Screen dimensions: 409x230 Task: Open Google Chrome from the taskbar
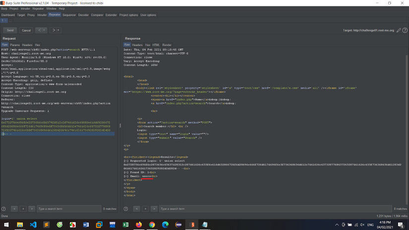152,225
